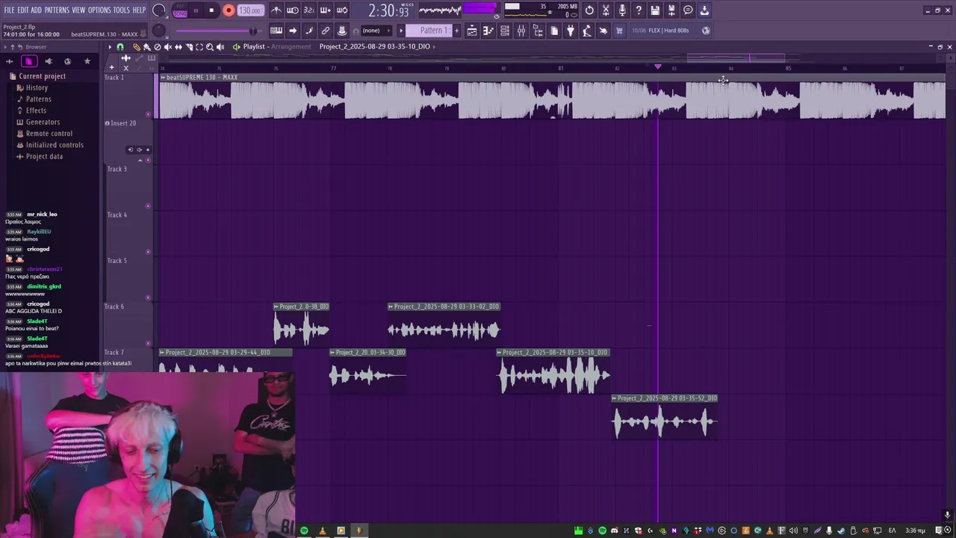956x538 pixels.
Task: Toggle the link/multilink controllers icon
Action: point(326,31)
